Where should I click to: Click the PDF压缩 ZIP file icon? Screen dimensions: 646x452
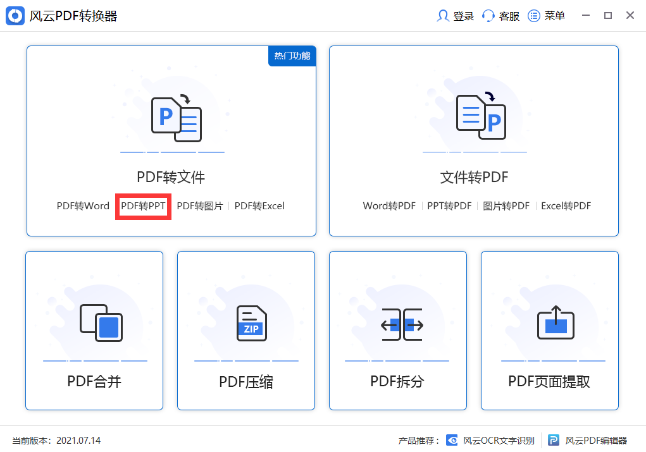click(x=252, y=323)
